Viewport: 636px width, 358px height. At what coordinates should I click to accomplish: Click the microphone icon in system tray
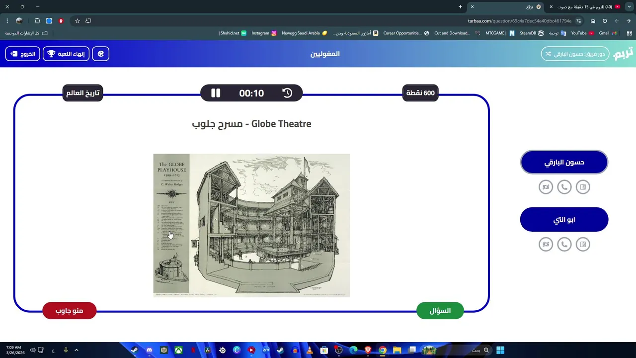[66, 350]
